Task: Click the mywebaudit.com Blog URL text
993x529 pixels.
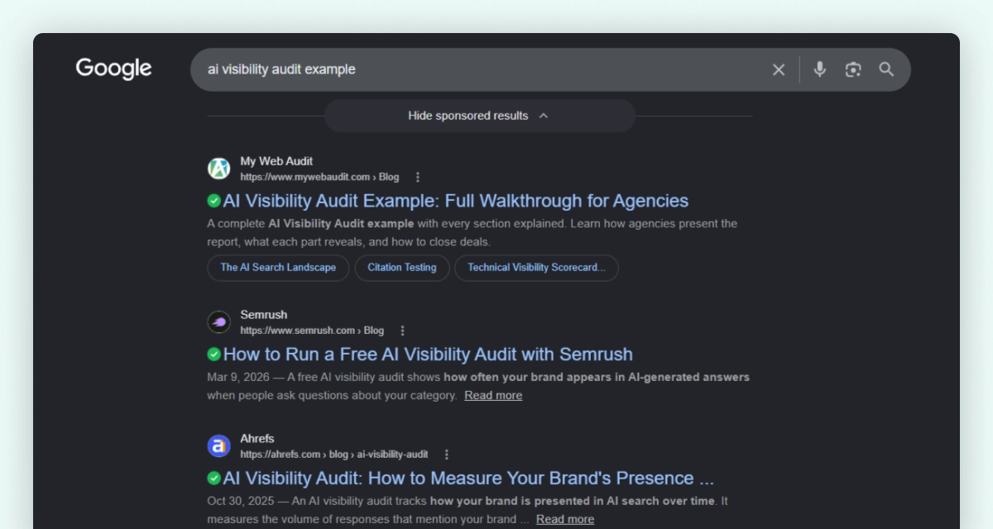Action: (319, 177)
